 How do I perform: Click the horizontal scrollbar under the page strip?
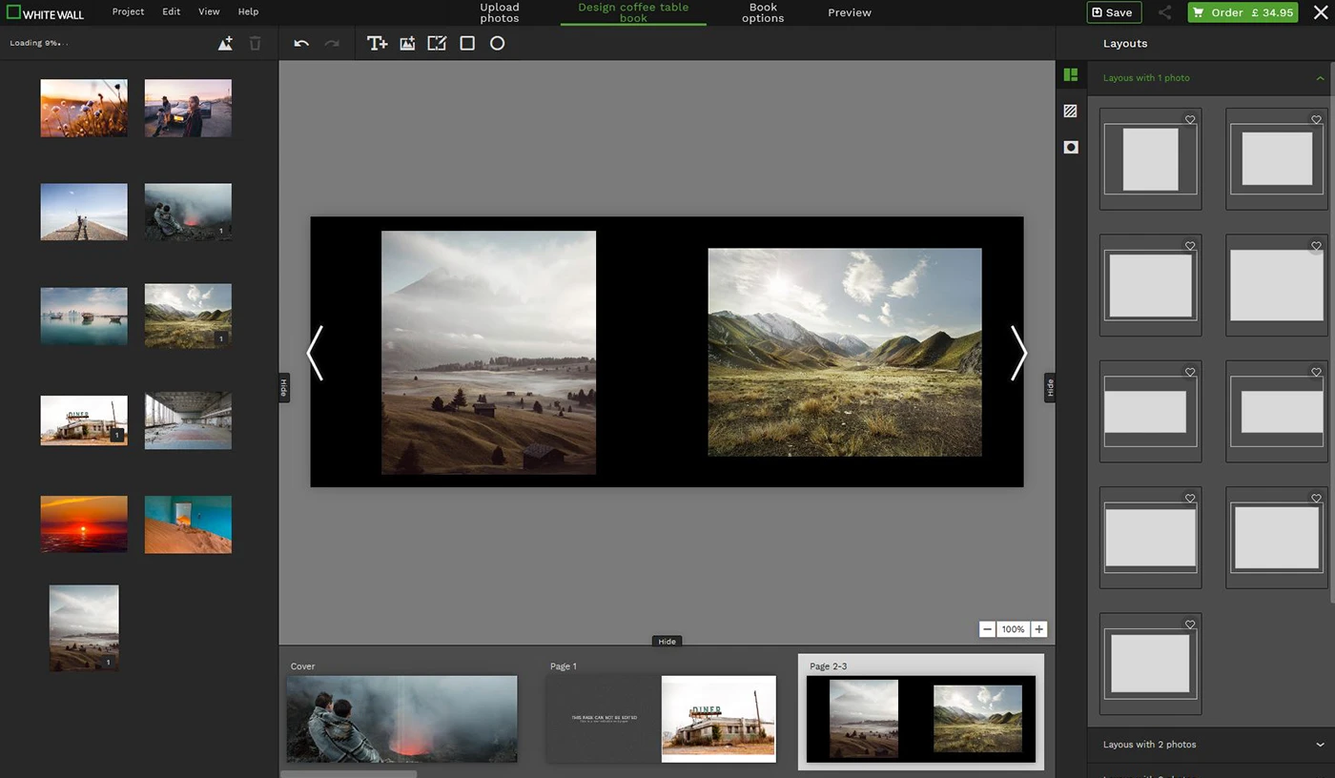pos(348,773)
